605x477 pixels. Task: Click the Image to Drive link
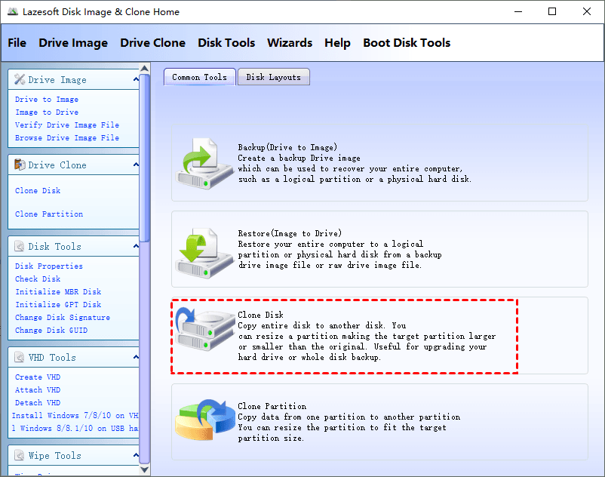(x=47, y=112)
